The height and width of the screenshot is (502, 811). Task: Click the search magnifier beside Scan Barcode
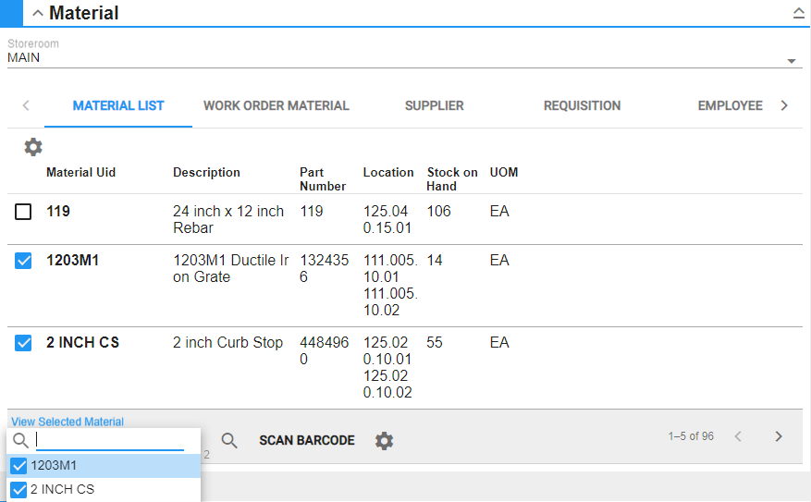pos(229,441)
